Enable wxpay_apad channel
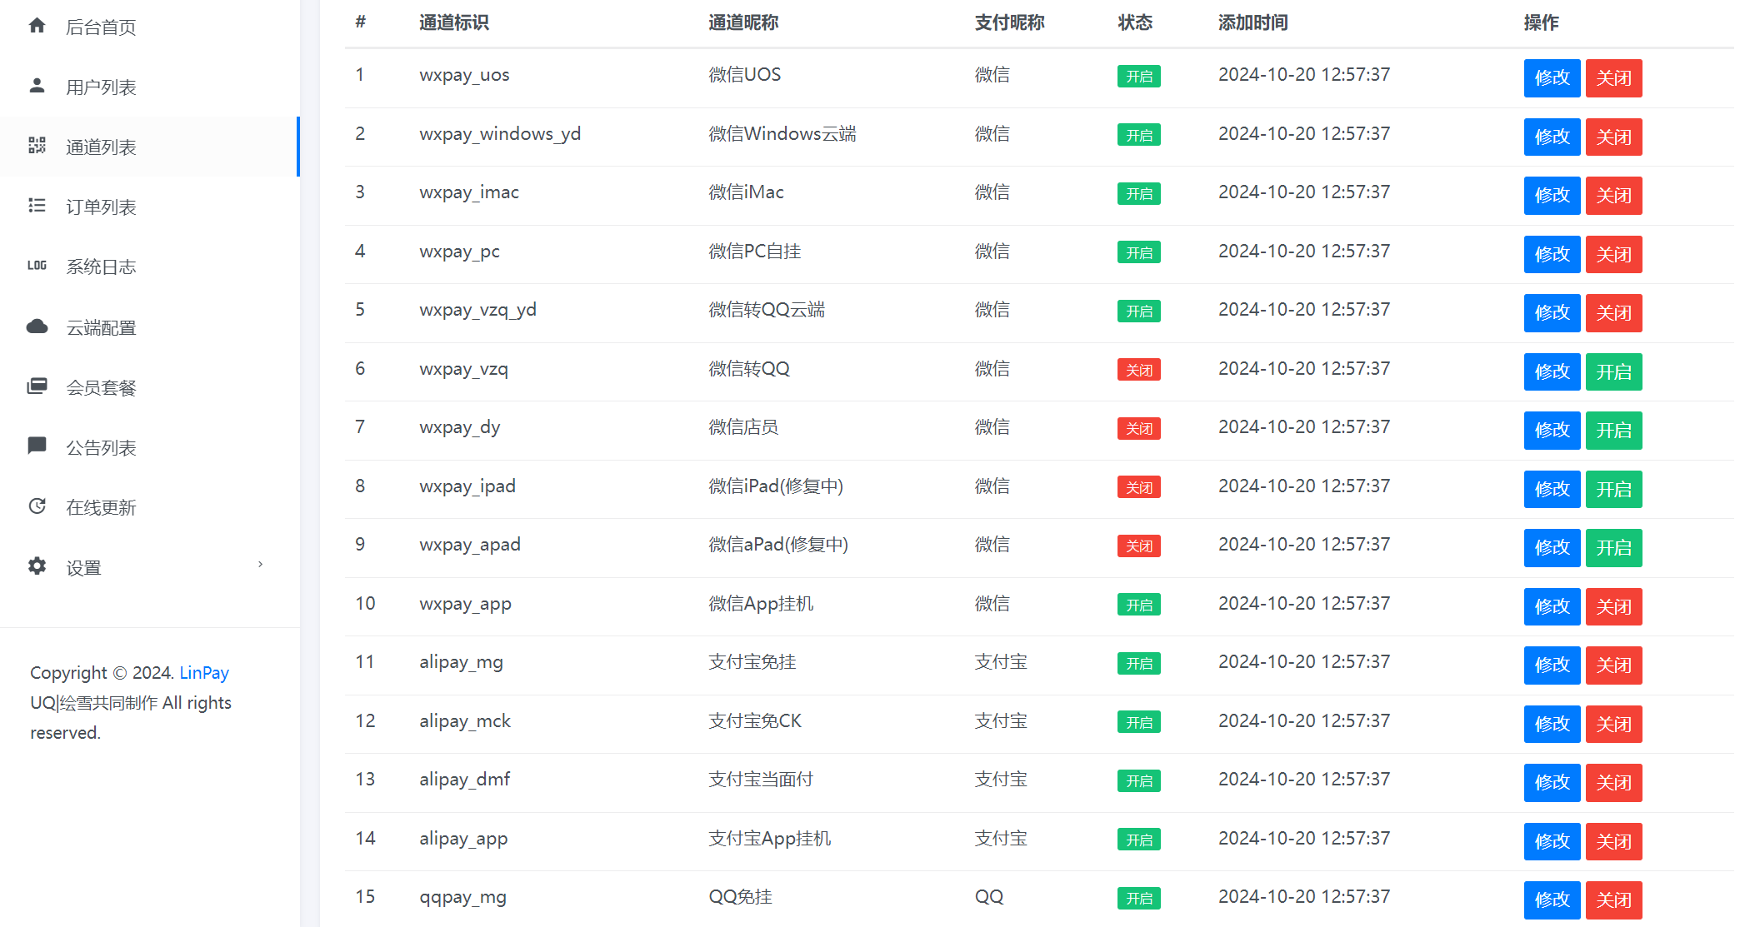The image size is (1750, 927). (1613, 548)
